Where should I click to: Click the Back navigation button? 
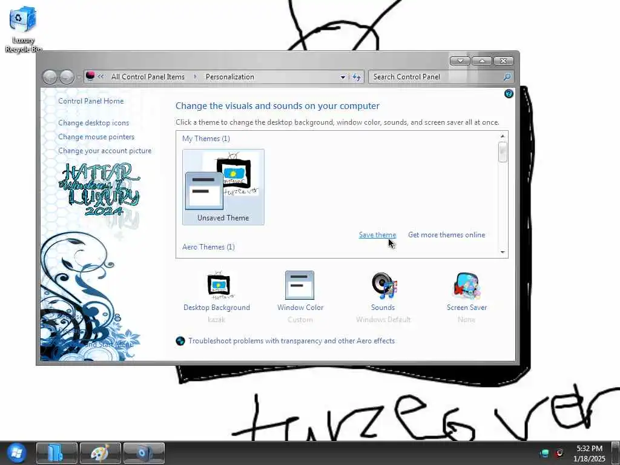click(x=50, y=77)
